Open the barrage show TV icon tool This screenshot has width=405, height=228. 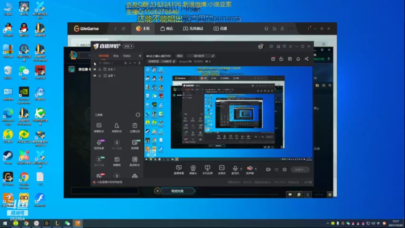point(117,161)
